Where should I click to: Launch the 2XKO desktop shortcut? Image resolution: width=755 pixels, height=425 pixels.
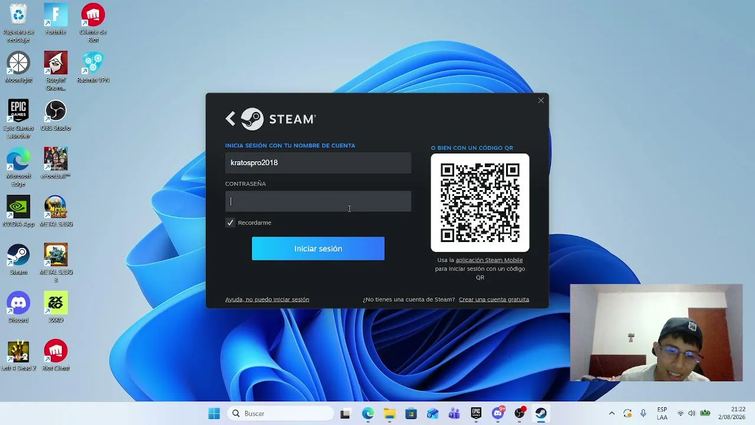click(x=55, y=307)
